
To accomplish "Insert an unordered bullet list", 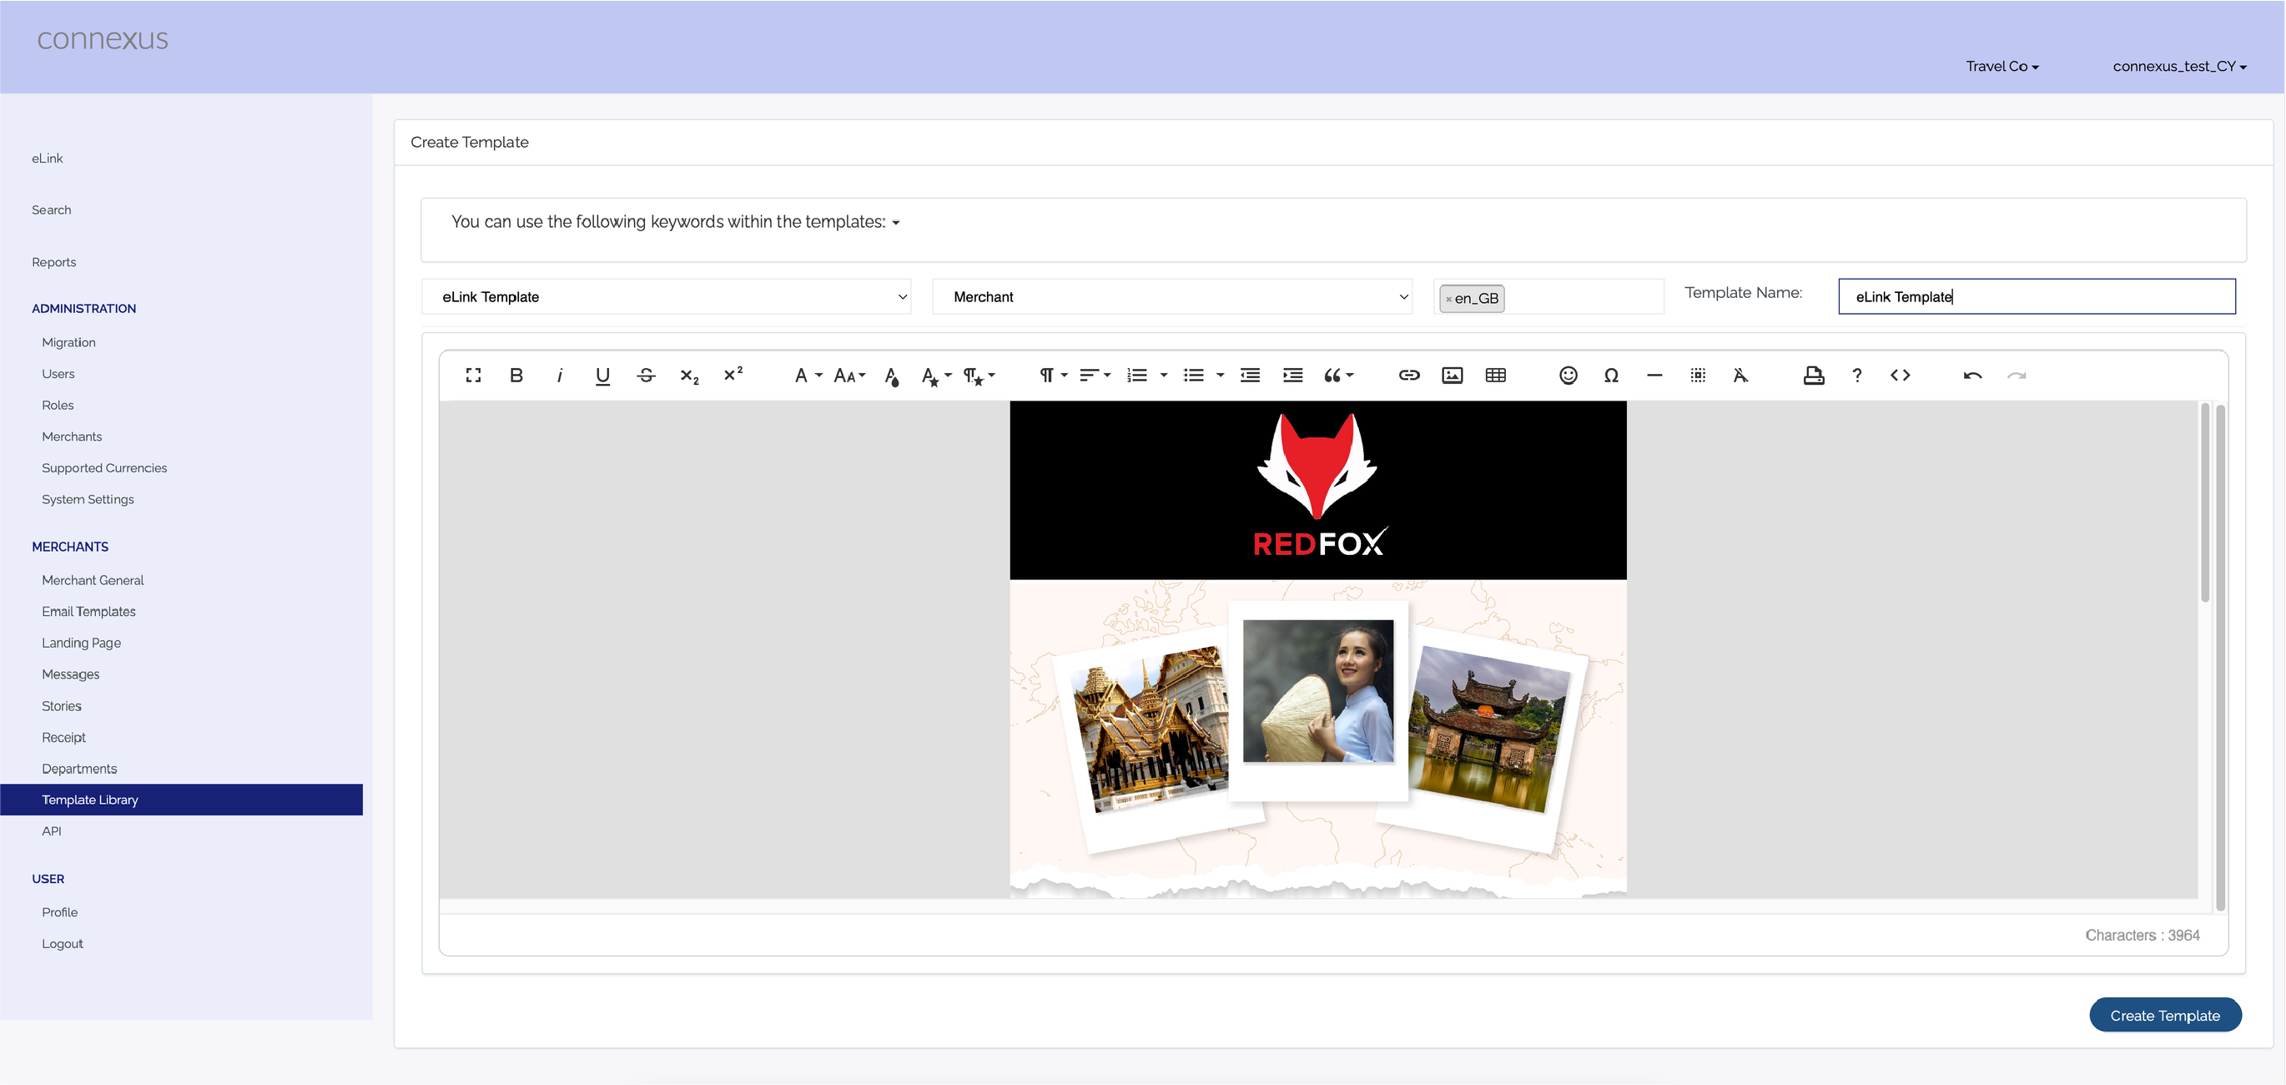I will click(1194, 376).
